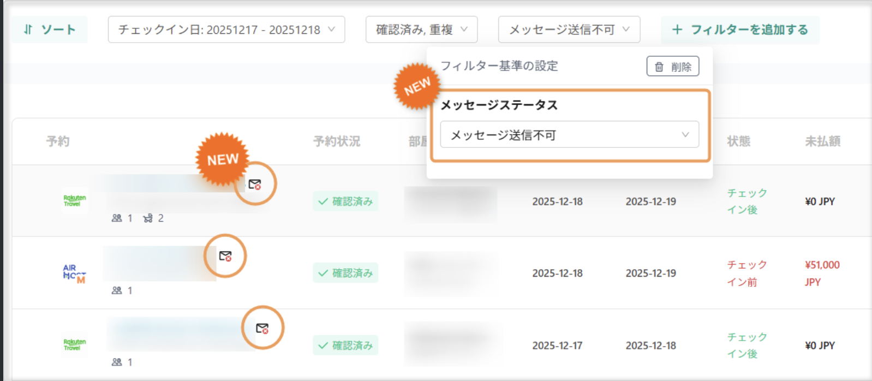This screenshot has height=381, width=872.
Task: Click Rakuten Travel logo in 2025-12-17 row
Action: click(x=75, y=345)
